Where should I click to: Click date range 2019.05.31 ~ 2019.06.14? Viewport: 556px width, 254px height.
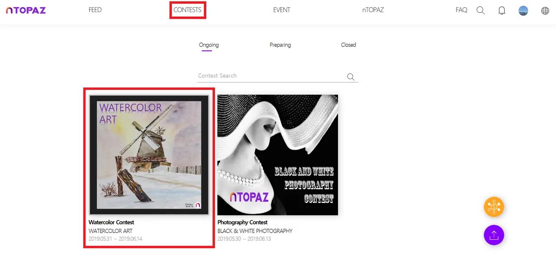pos(116,239)
